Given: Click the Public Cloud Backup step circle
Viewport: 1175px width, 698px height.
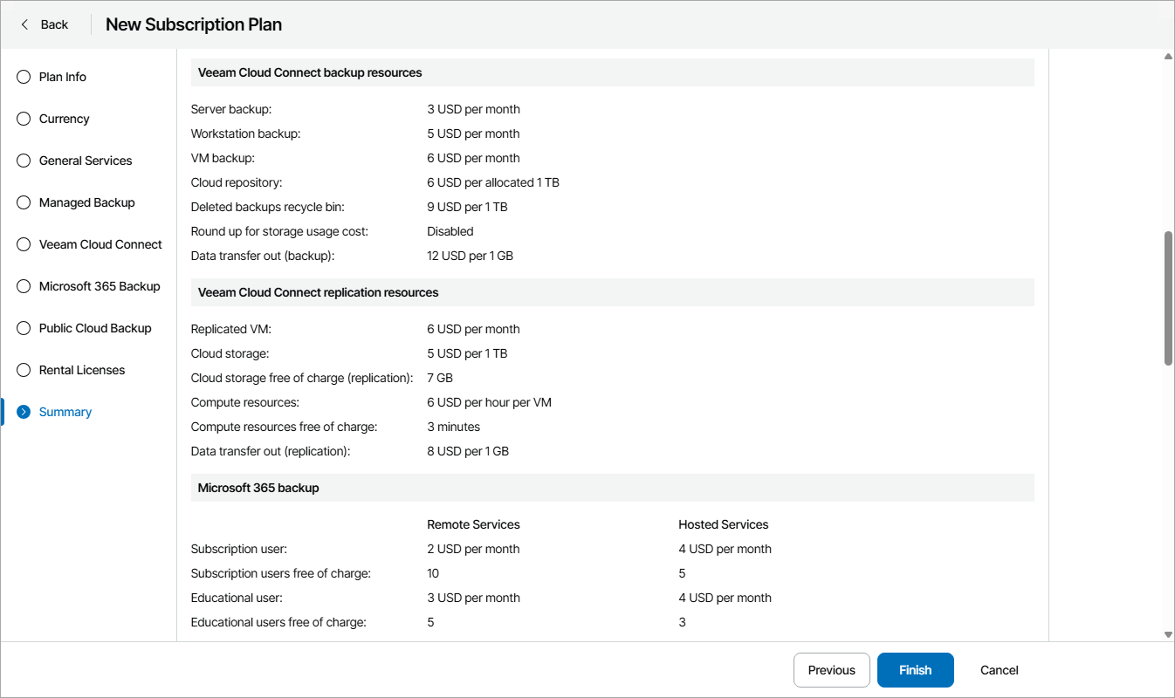Looking at the screenshot, I should [x=24, y=328].
